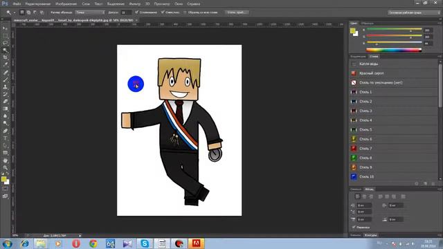Select the Rectangular Marquee tool
This screenshot has width=443, height=249.
pos(5,36)
